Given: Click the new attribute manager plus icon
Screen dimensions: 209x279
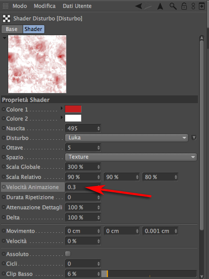Looking at the screenshot, I should point(202,6).
